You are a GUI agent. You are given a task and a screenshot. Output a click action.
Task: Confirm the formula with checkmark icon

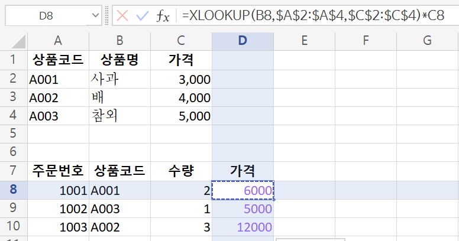click(143, 15)
